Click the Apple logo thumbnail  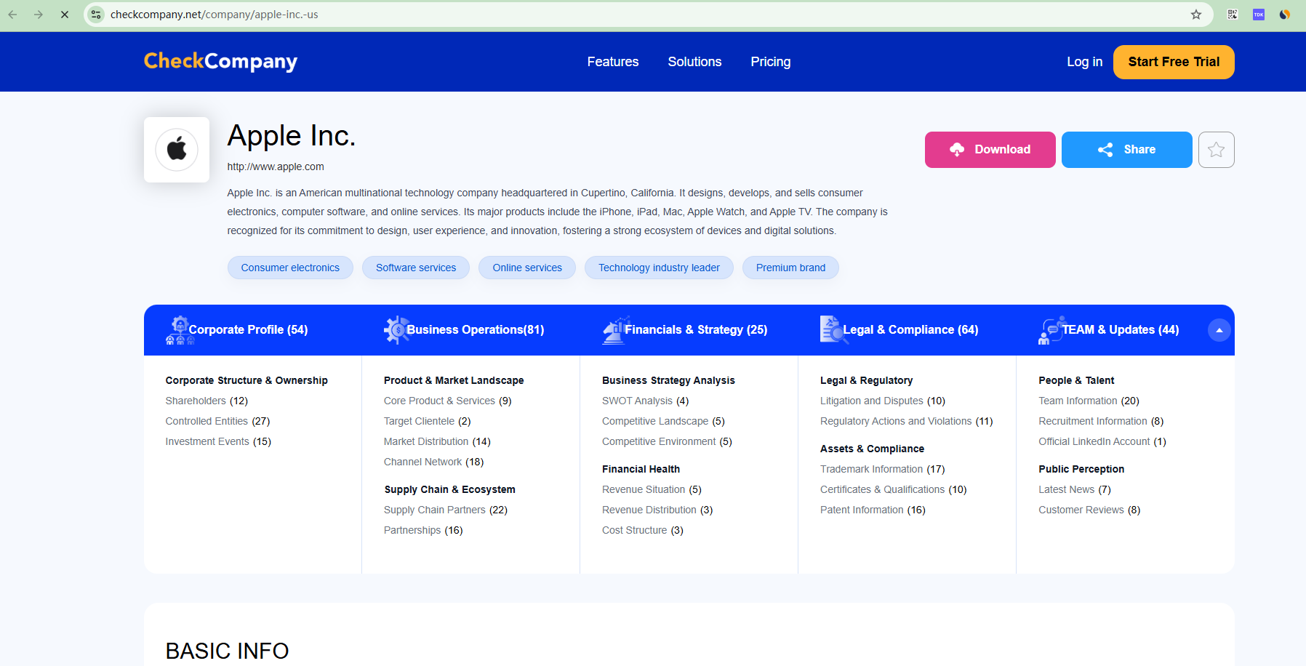176,149
